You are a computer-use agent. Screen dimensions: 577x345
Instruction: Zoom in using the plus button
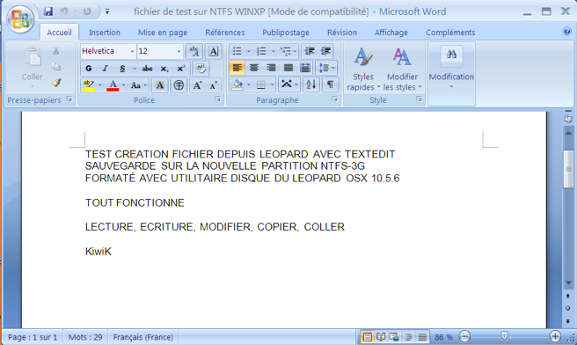coord(555,336)
